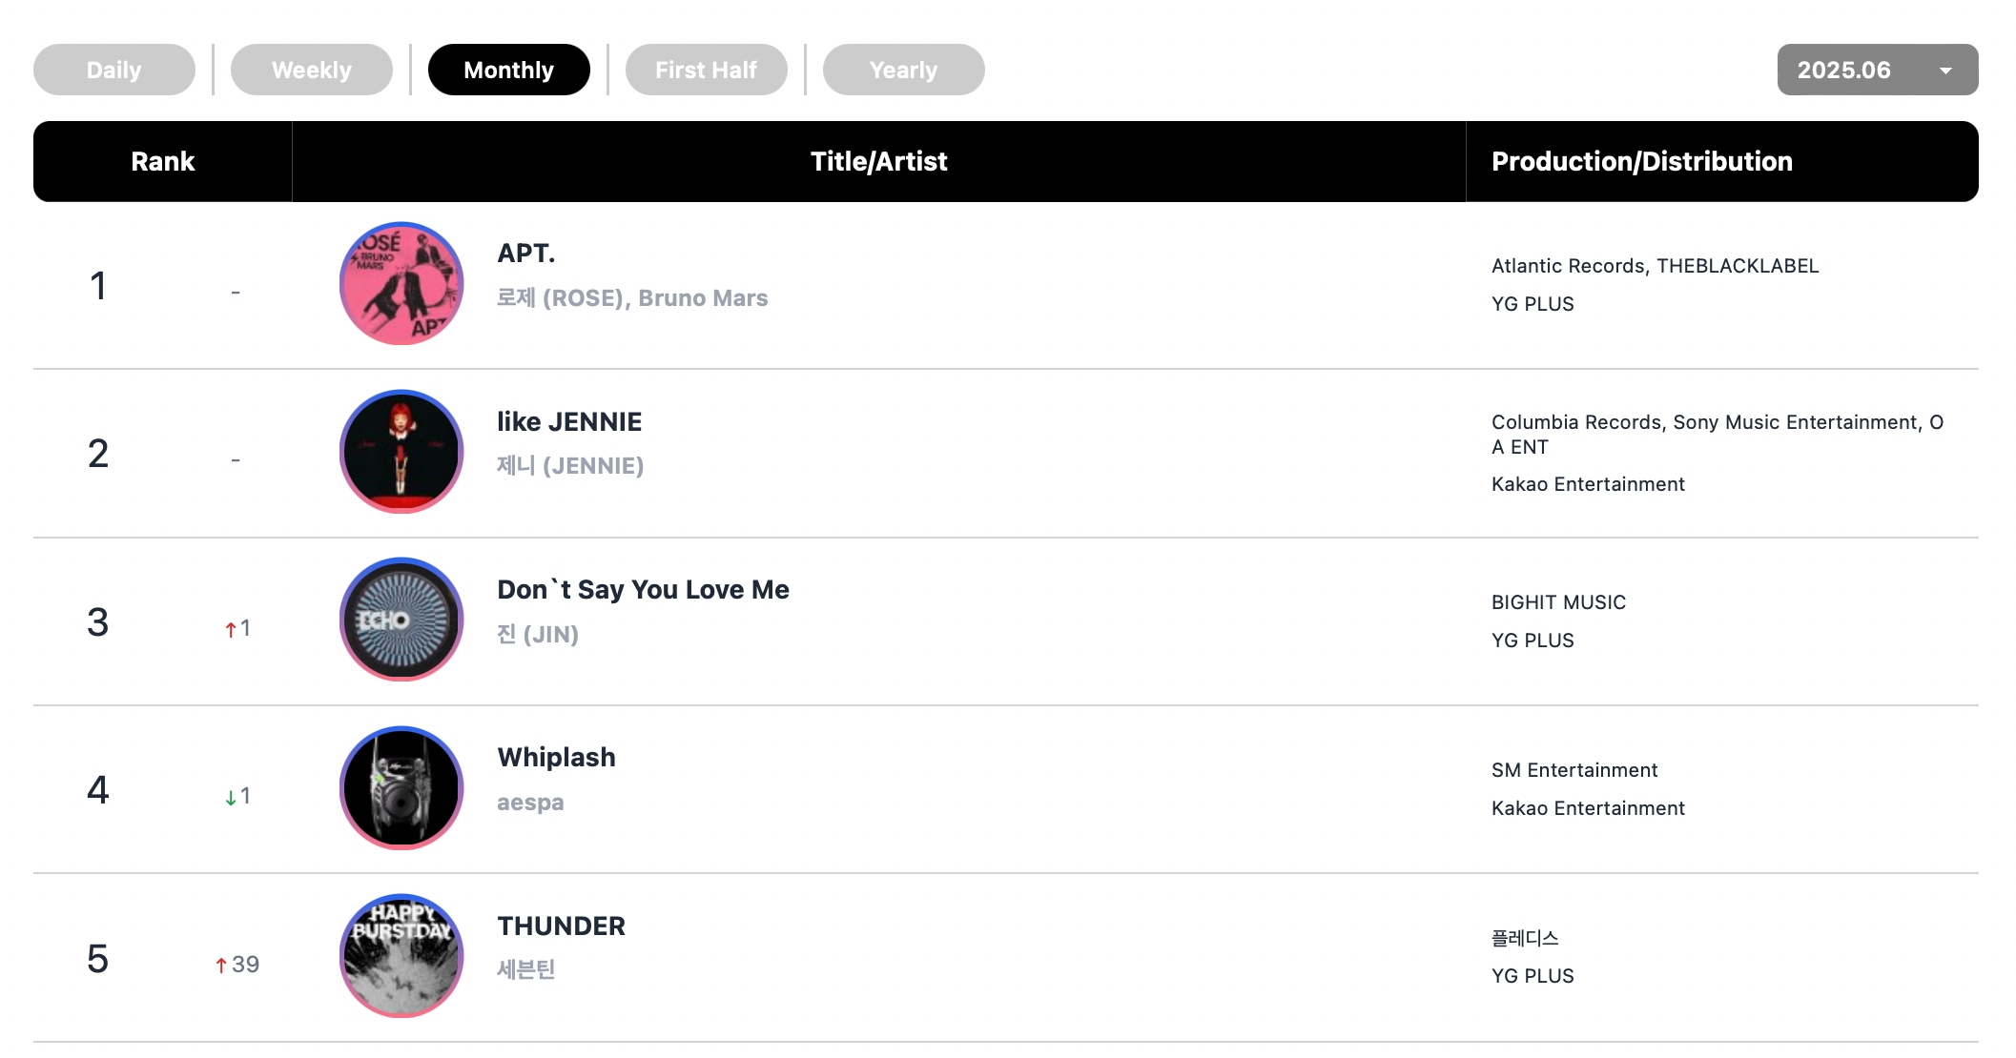The width and height of the screenshot is (2016, 1058).
Task: Open the Whiplash album cover image
Action: click(401, 788)
